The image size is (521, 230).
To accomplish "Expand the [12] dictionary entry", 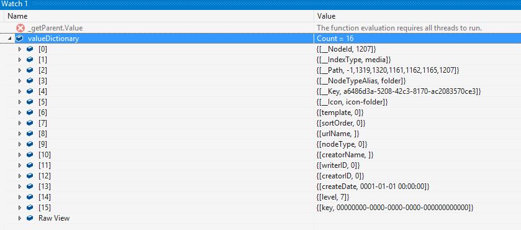I will point(20,176).
